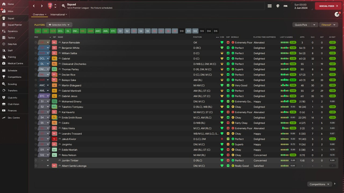Toggle pick circle for Jurriën Timber

click(x=36, y=160)
